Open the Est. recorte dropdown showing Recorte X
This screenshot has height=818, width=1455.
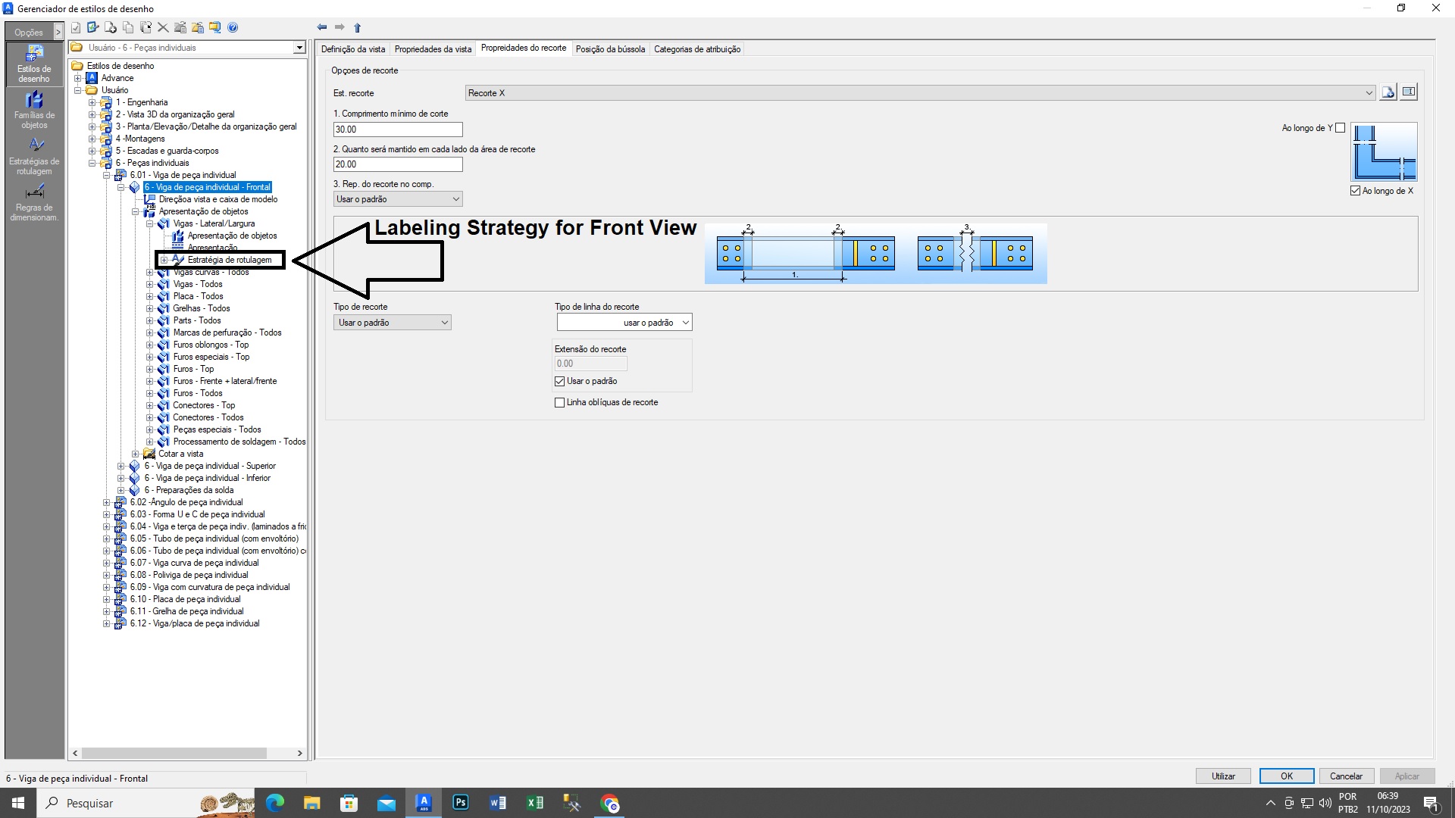tap(1369, 92)
